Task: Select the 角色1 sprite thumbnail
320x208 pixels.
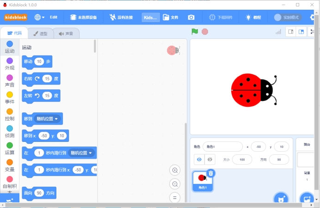Action: 203,181
